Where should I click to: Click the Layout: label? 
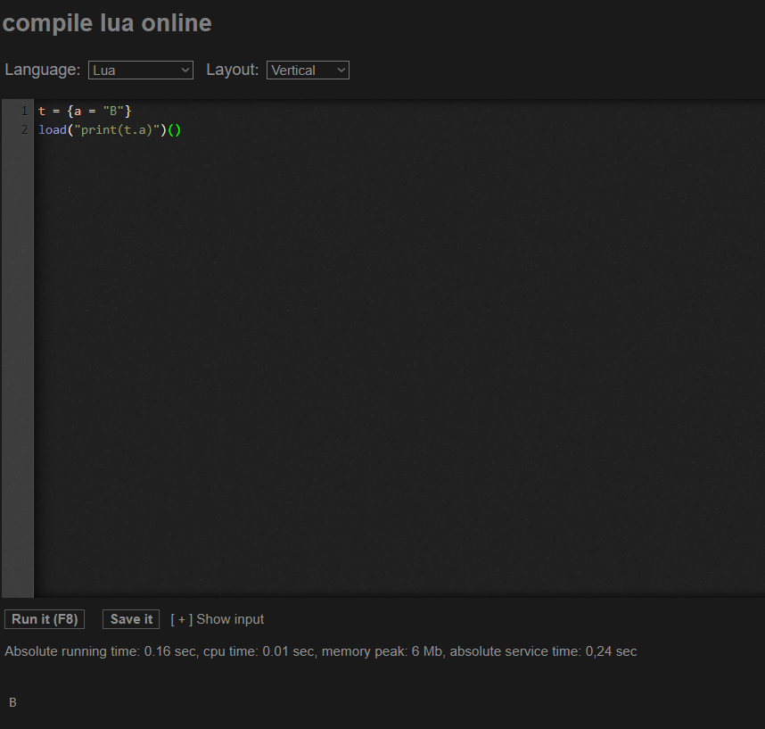click(x=232, y=70)
